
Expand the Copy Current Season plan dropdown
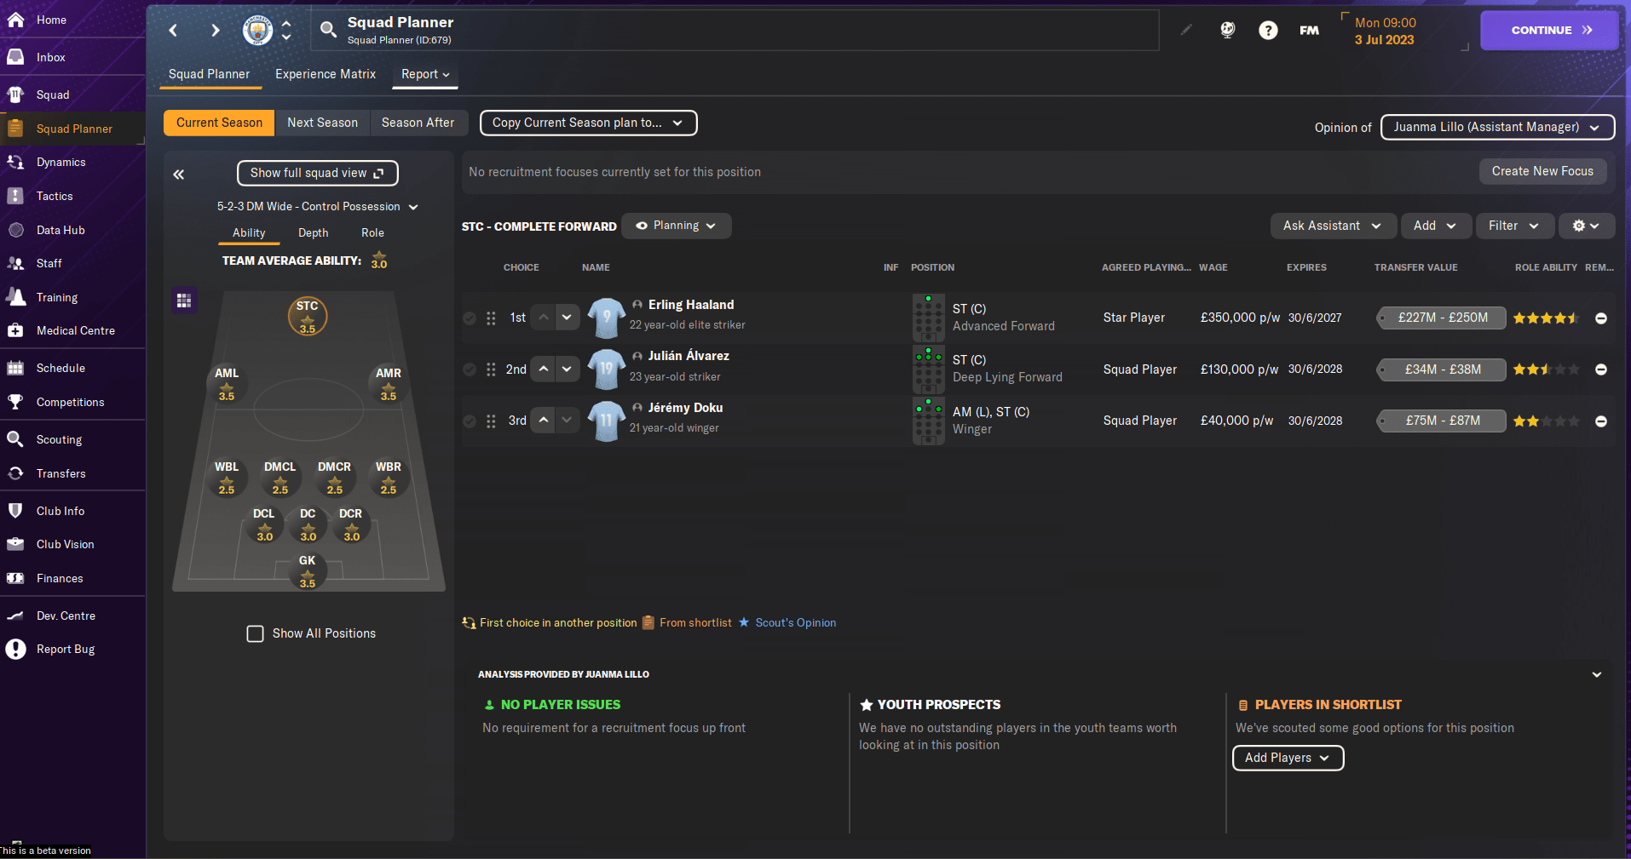click(588, 123)
